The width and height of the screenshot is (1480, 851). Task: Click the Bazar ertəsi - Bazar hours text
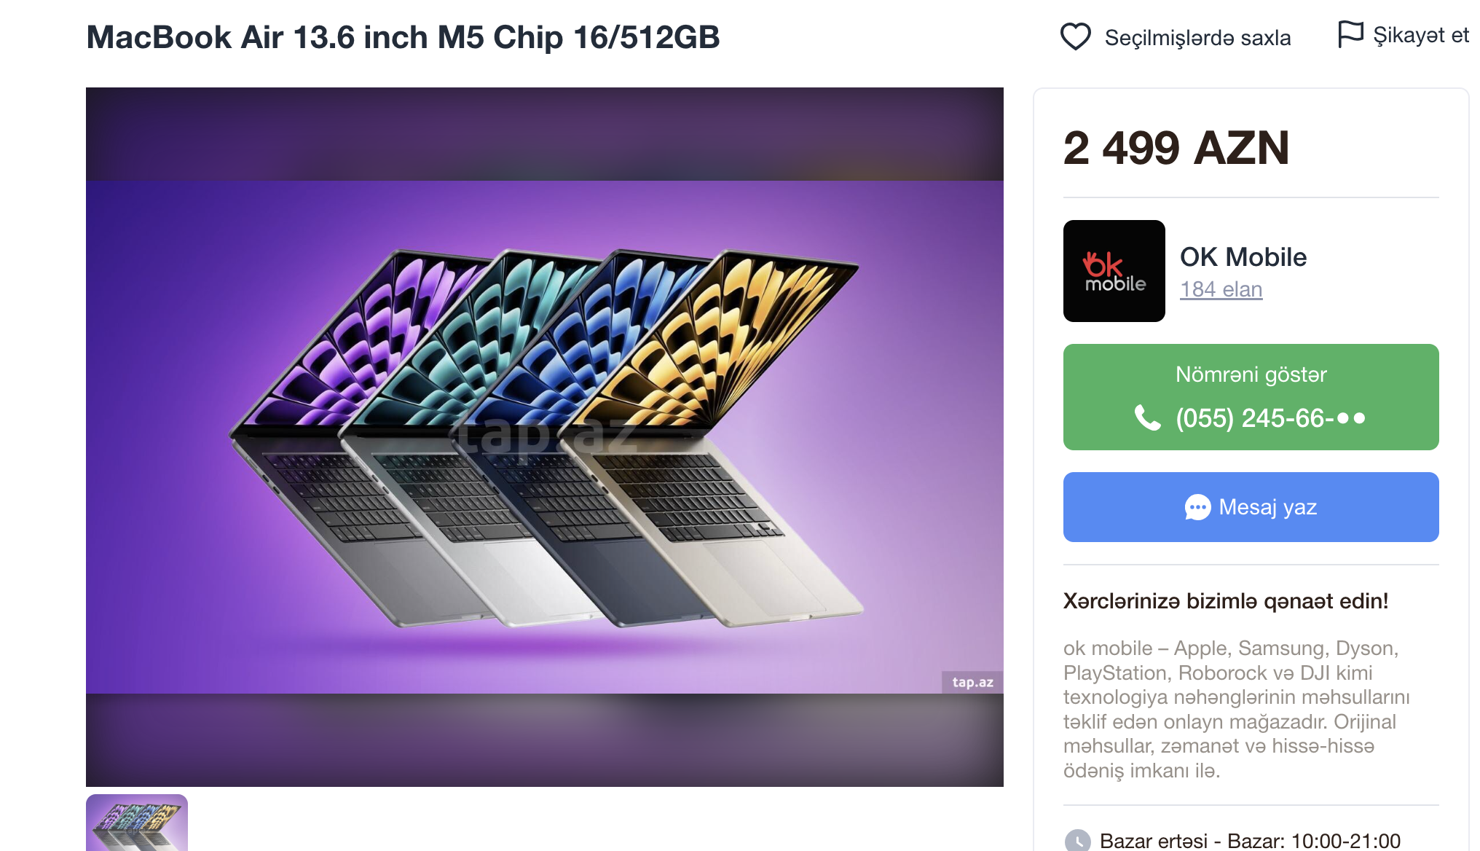click(x=1250, y=841)
